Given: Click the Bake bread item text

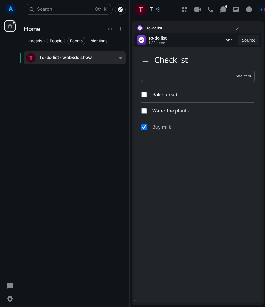Looking at the screenshot, I should pyautogui.click(x=165, y=94).
